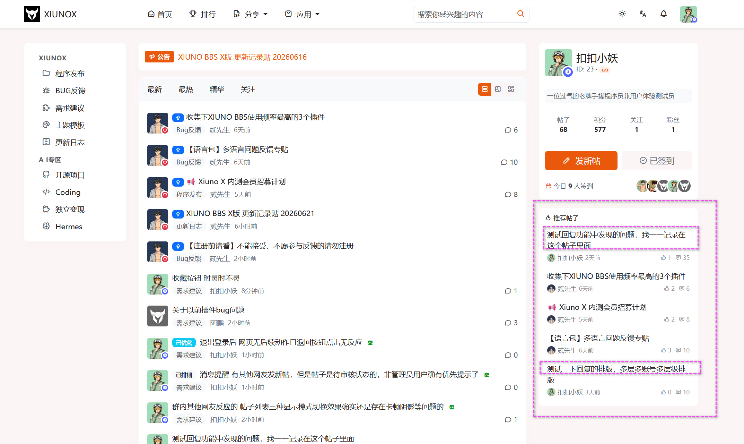This screenshot has width=744, height=444.
Task: Expand the 分享 dropdown menu
Action: pyautogui.click(x=251, y=14)
